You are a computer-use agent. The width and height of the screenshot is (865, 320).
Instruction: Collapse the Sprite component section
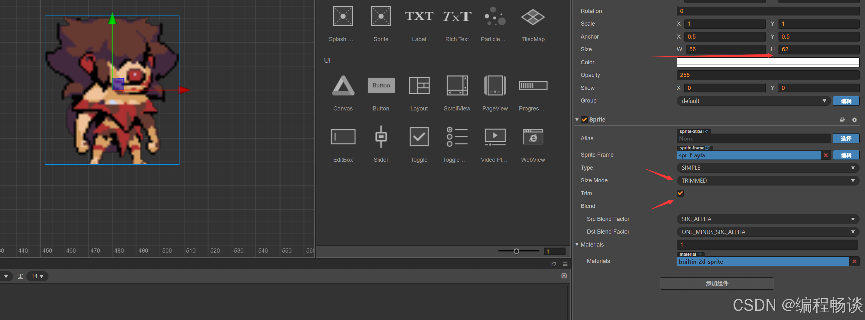tap(577, 120)
